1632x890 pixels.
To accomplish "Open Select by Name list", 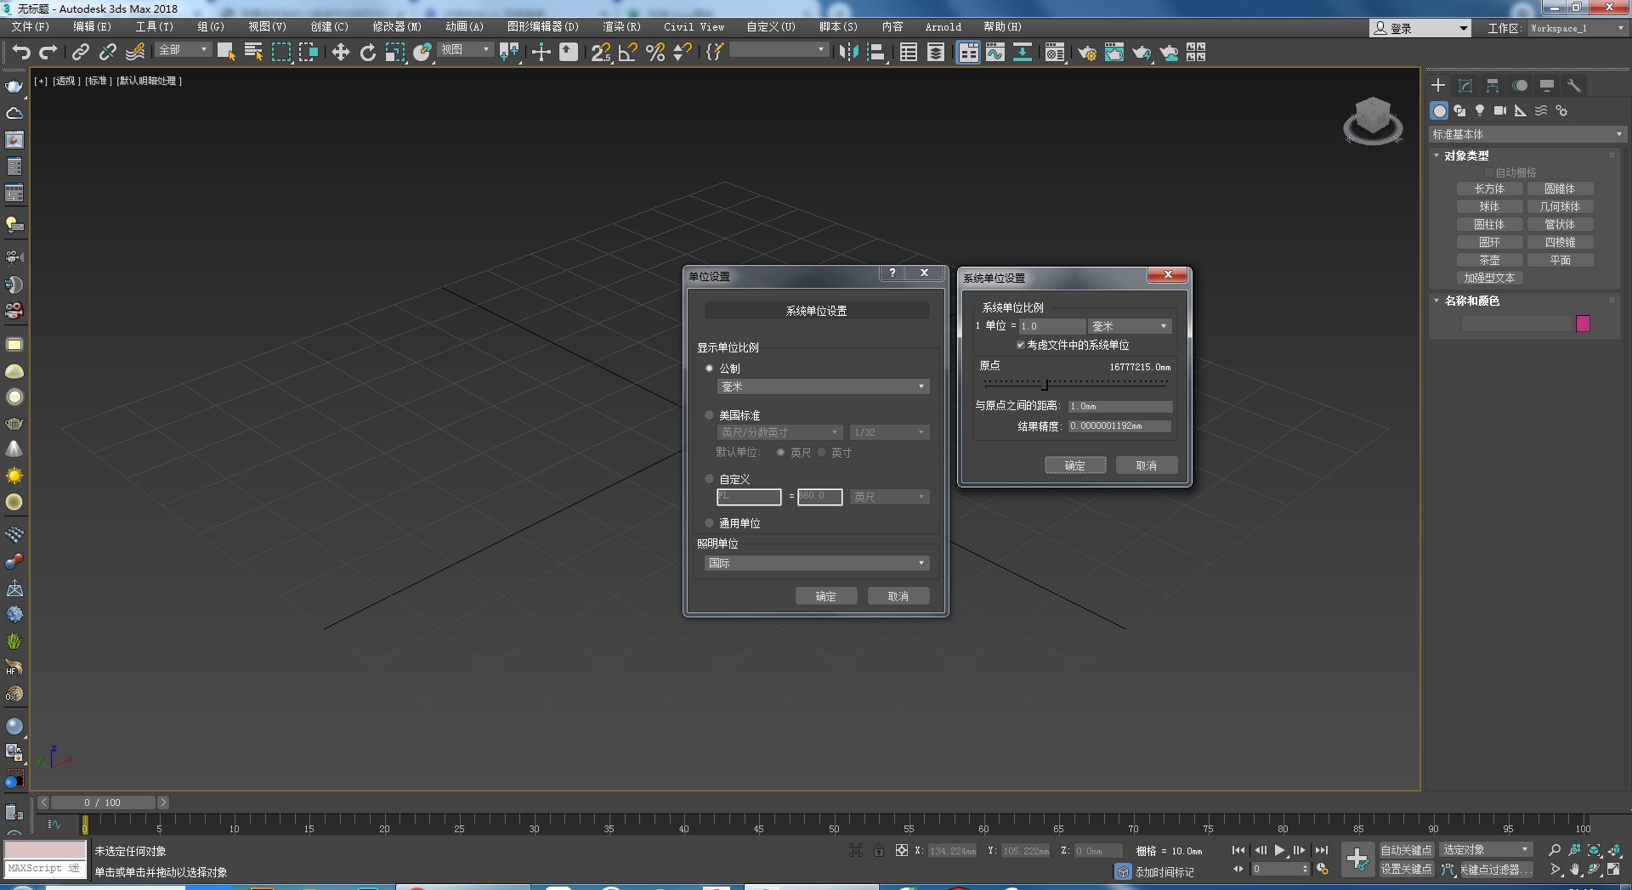I will pyautogui.click(x=253, y=53).
